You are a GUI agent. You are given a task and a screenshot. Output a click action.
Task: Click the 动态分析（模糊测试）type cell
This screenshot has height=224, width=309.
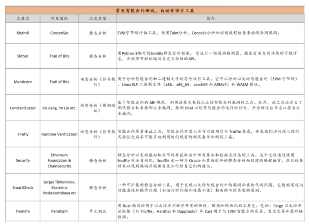98,108
